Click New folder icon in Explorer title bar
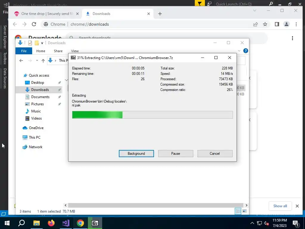 point(37,43)
